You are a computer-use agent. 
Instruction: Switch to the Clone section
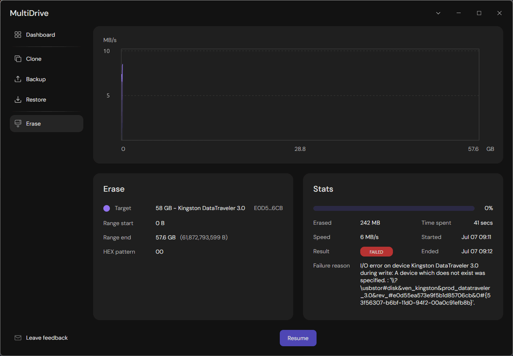click(x=47, y=59)
